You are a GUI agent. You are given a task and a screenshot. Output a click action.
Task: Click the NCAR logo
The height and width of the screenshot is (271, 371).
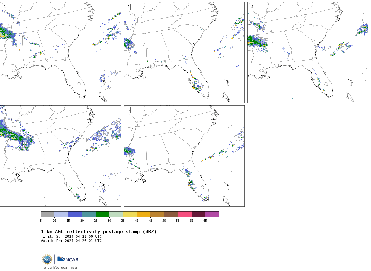tap(68, 259)
